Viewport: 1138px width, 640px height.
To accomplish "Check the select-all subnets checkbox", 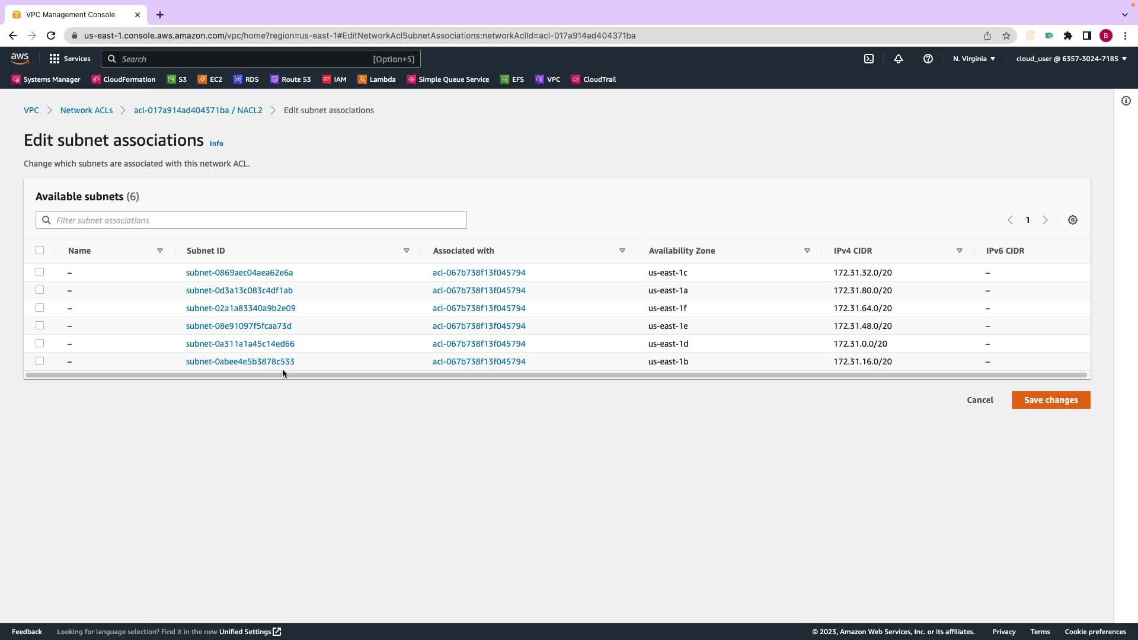I will click(x=40, y=250).
